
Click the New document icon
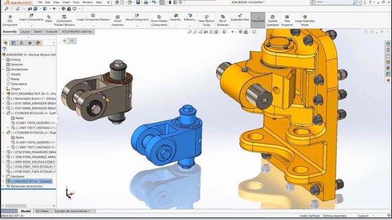click(123, 2)
